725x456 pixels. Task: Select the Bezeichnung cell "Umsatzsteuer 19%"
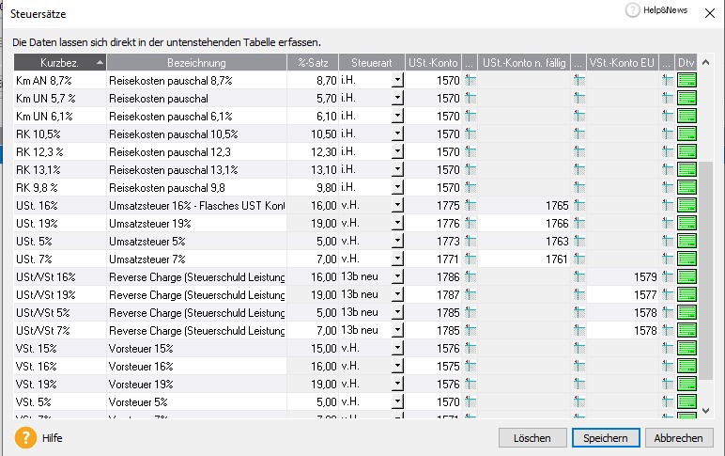point(196,224)
